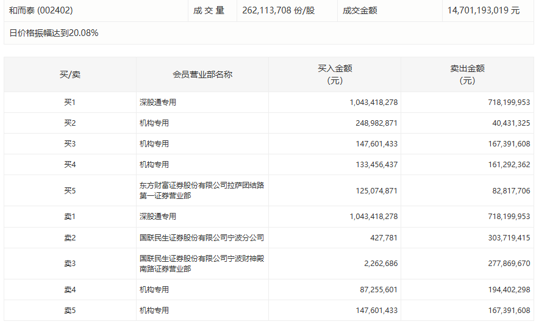Click 国联民生证券股份有限公司宁波分公司 name
Viewport: 536px width, 324px height.
tap(202, 238)
